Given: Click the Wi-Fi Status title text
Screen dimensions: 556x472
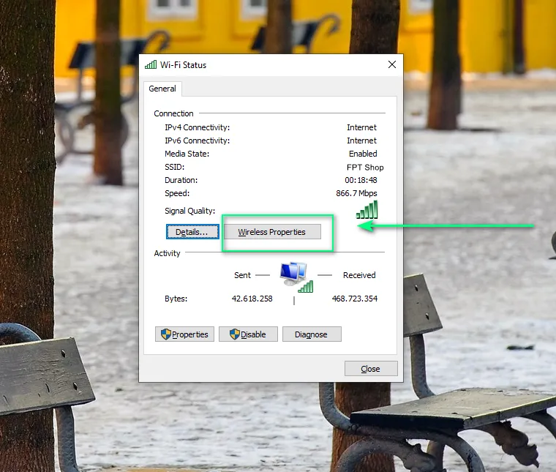Looking at the screenshot, I should click(x=184, y=64).
